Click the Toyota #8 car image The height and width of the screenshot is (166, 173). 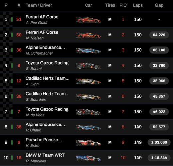(x=88, y=66)
